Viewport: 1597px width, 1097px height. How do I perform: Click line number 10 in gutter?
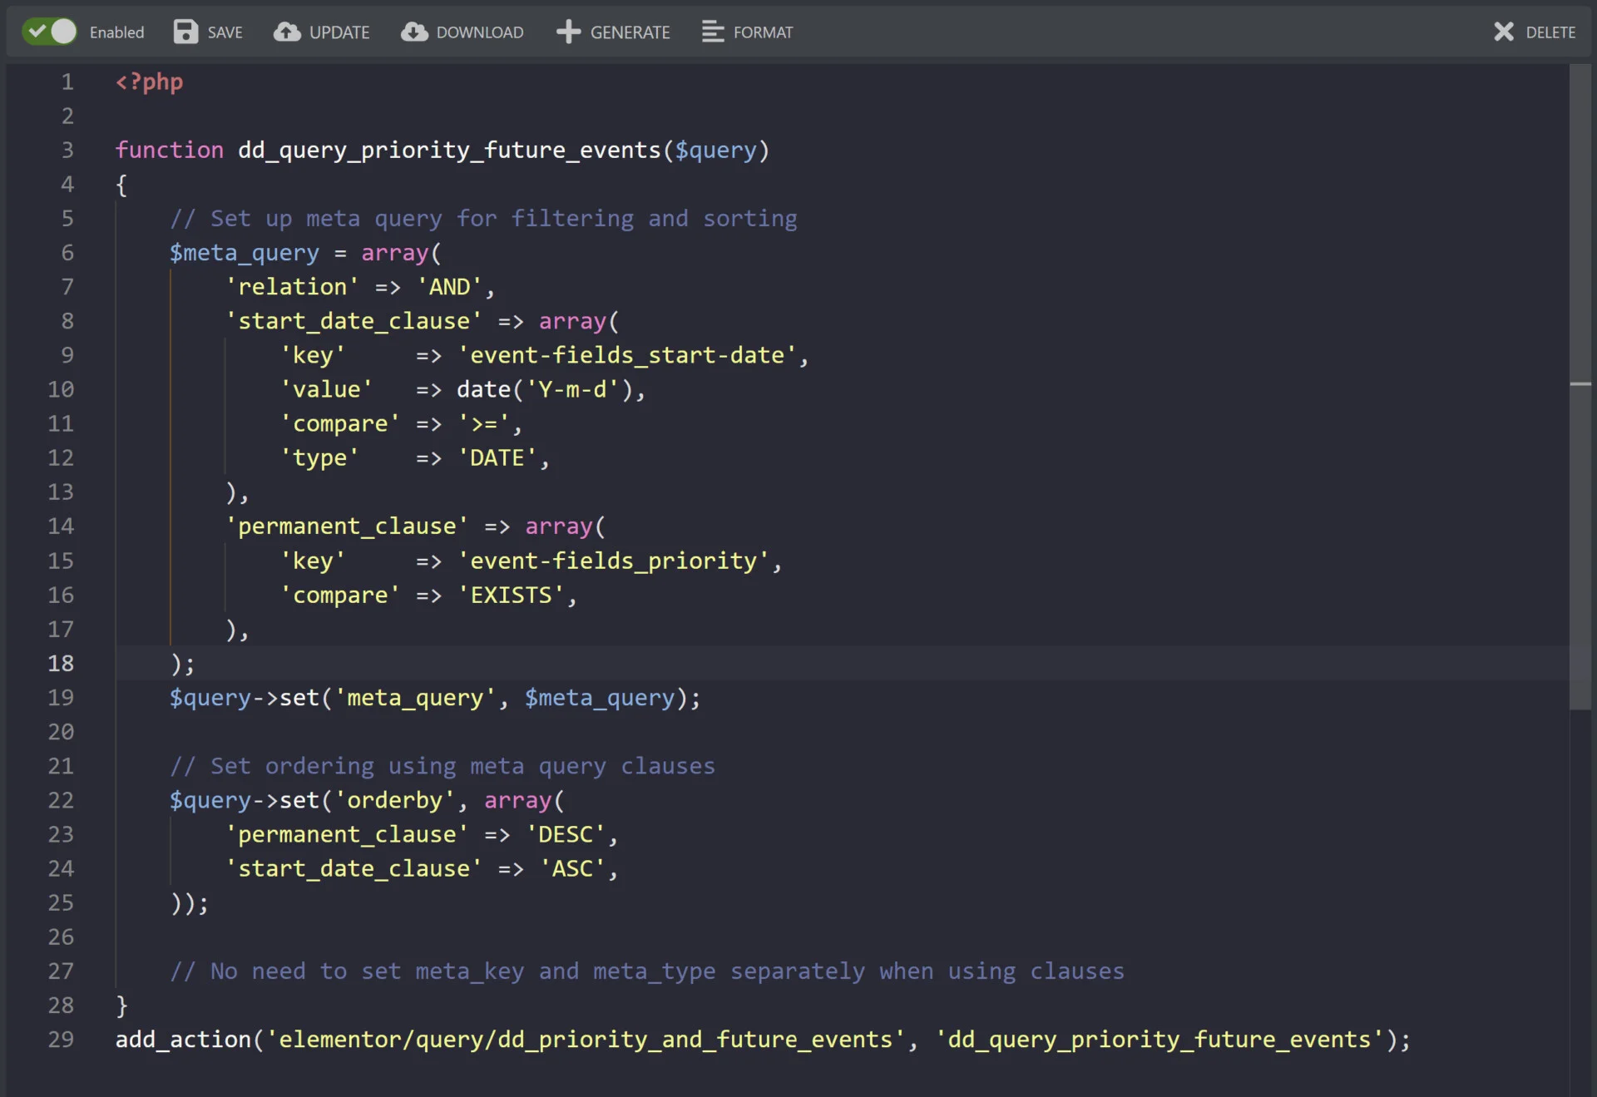(61, 388)
